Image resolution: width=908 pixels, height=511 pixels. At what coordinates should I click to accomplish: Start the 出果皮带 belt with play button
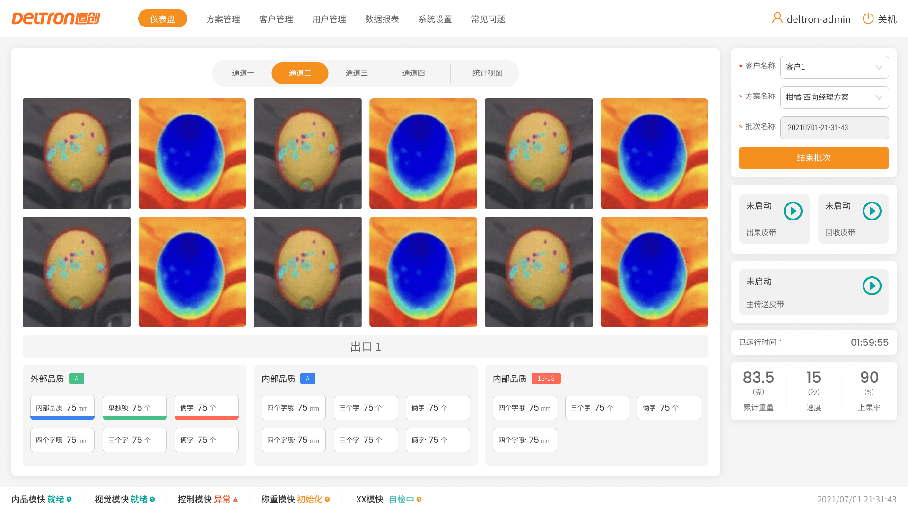point(793,211)
